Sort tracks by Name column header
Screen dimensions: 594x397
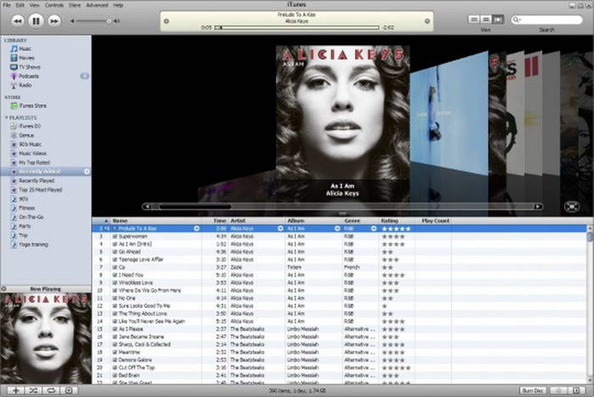click(156, 221)
